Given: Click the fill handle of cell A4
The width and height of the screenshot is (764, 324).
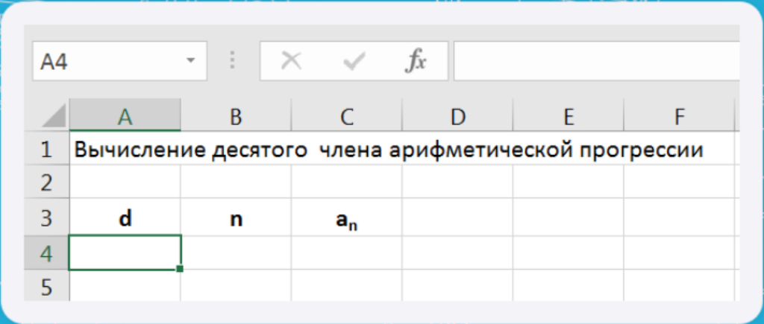Looking at the screenshot, I should (x=180, y=268).
